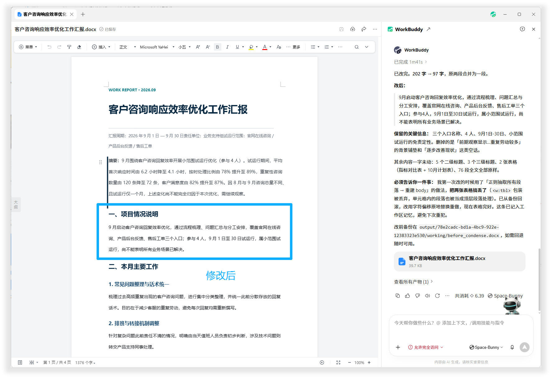Click the plus icon to add attachment
The height and width of the screenshot is (378, 551).
point(398,347)
